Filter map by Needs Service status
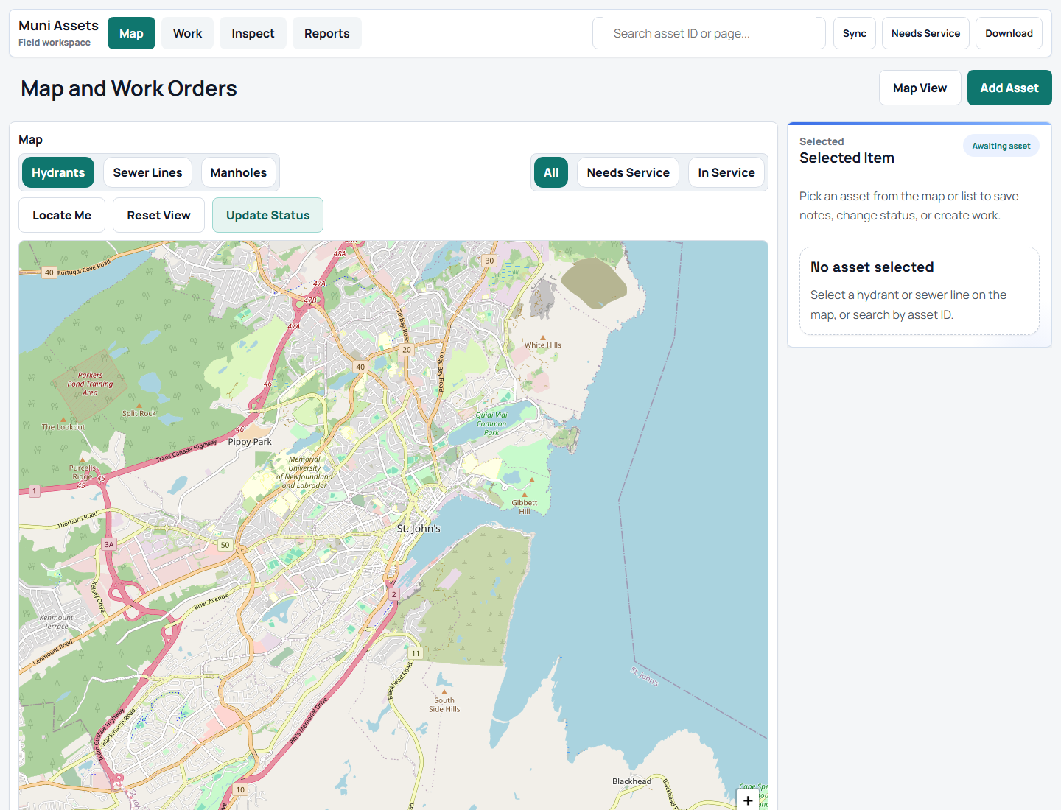Screen dimensions: 1061x810 coord(628,172)
